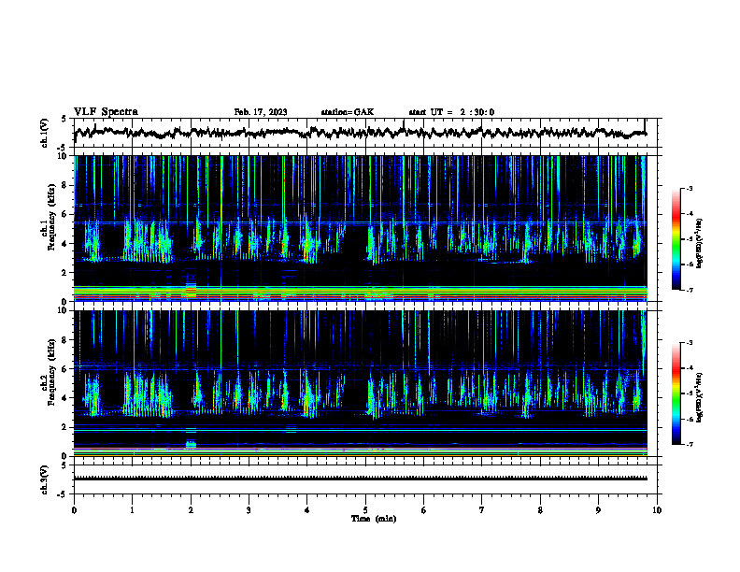Click the "6" tick on ch.1 frequency axis

coord(65,215)
